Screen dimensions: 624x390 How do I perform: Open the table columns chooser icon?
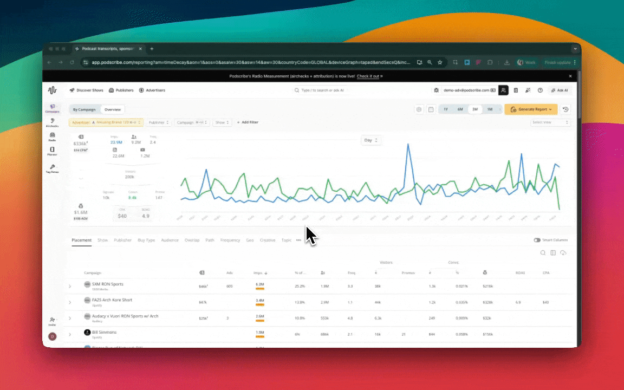[x=552, y=253]
